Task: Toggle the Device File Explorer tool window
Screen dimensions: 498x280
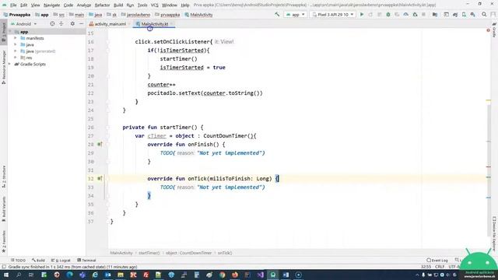Action: click(495, 233)
